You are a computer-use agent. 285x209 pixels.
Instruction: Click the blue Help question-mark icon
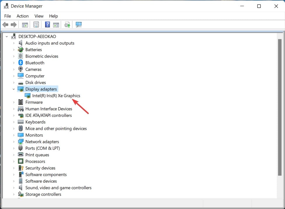47,25
